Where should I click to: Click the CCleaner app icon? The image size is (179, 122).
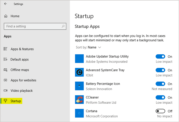[79, 100]
